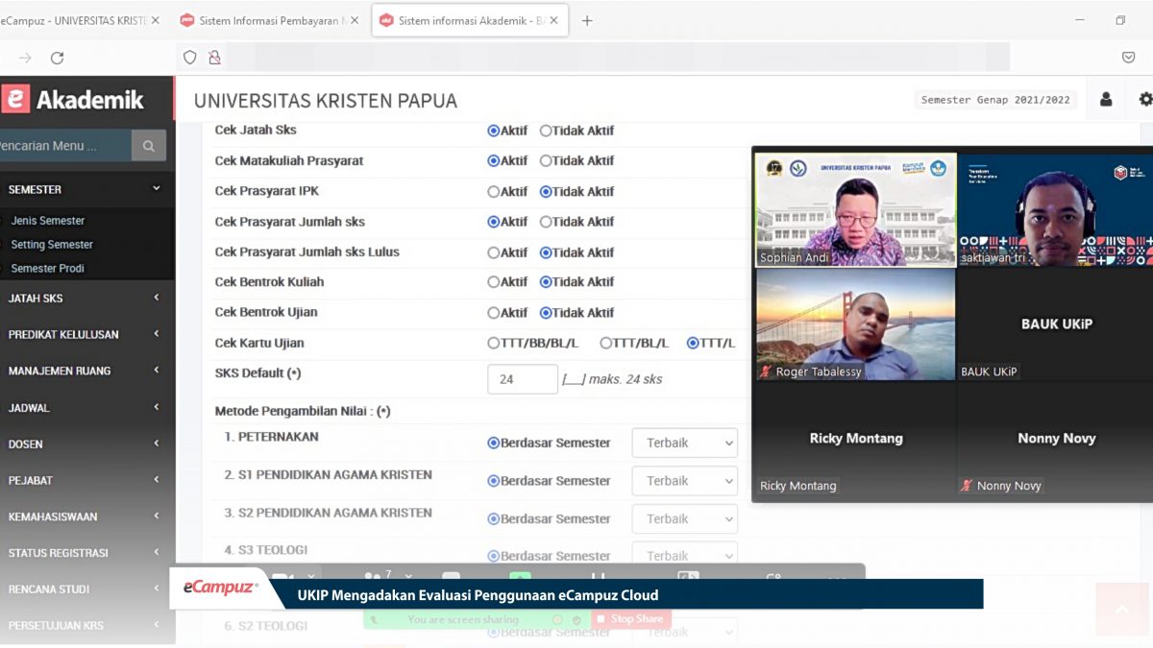The width and height of the screenshot is (1153, 648).
Task: Select TTT/BB/BL/L for Cek Kartu Ujian
Action: tap(494, 343)
